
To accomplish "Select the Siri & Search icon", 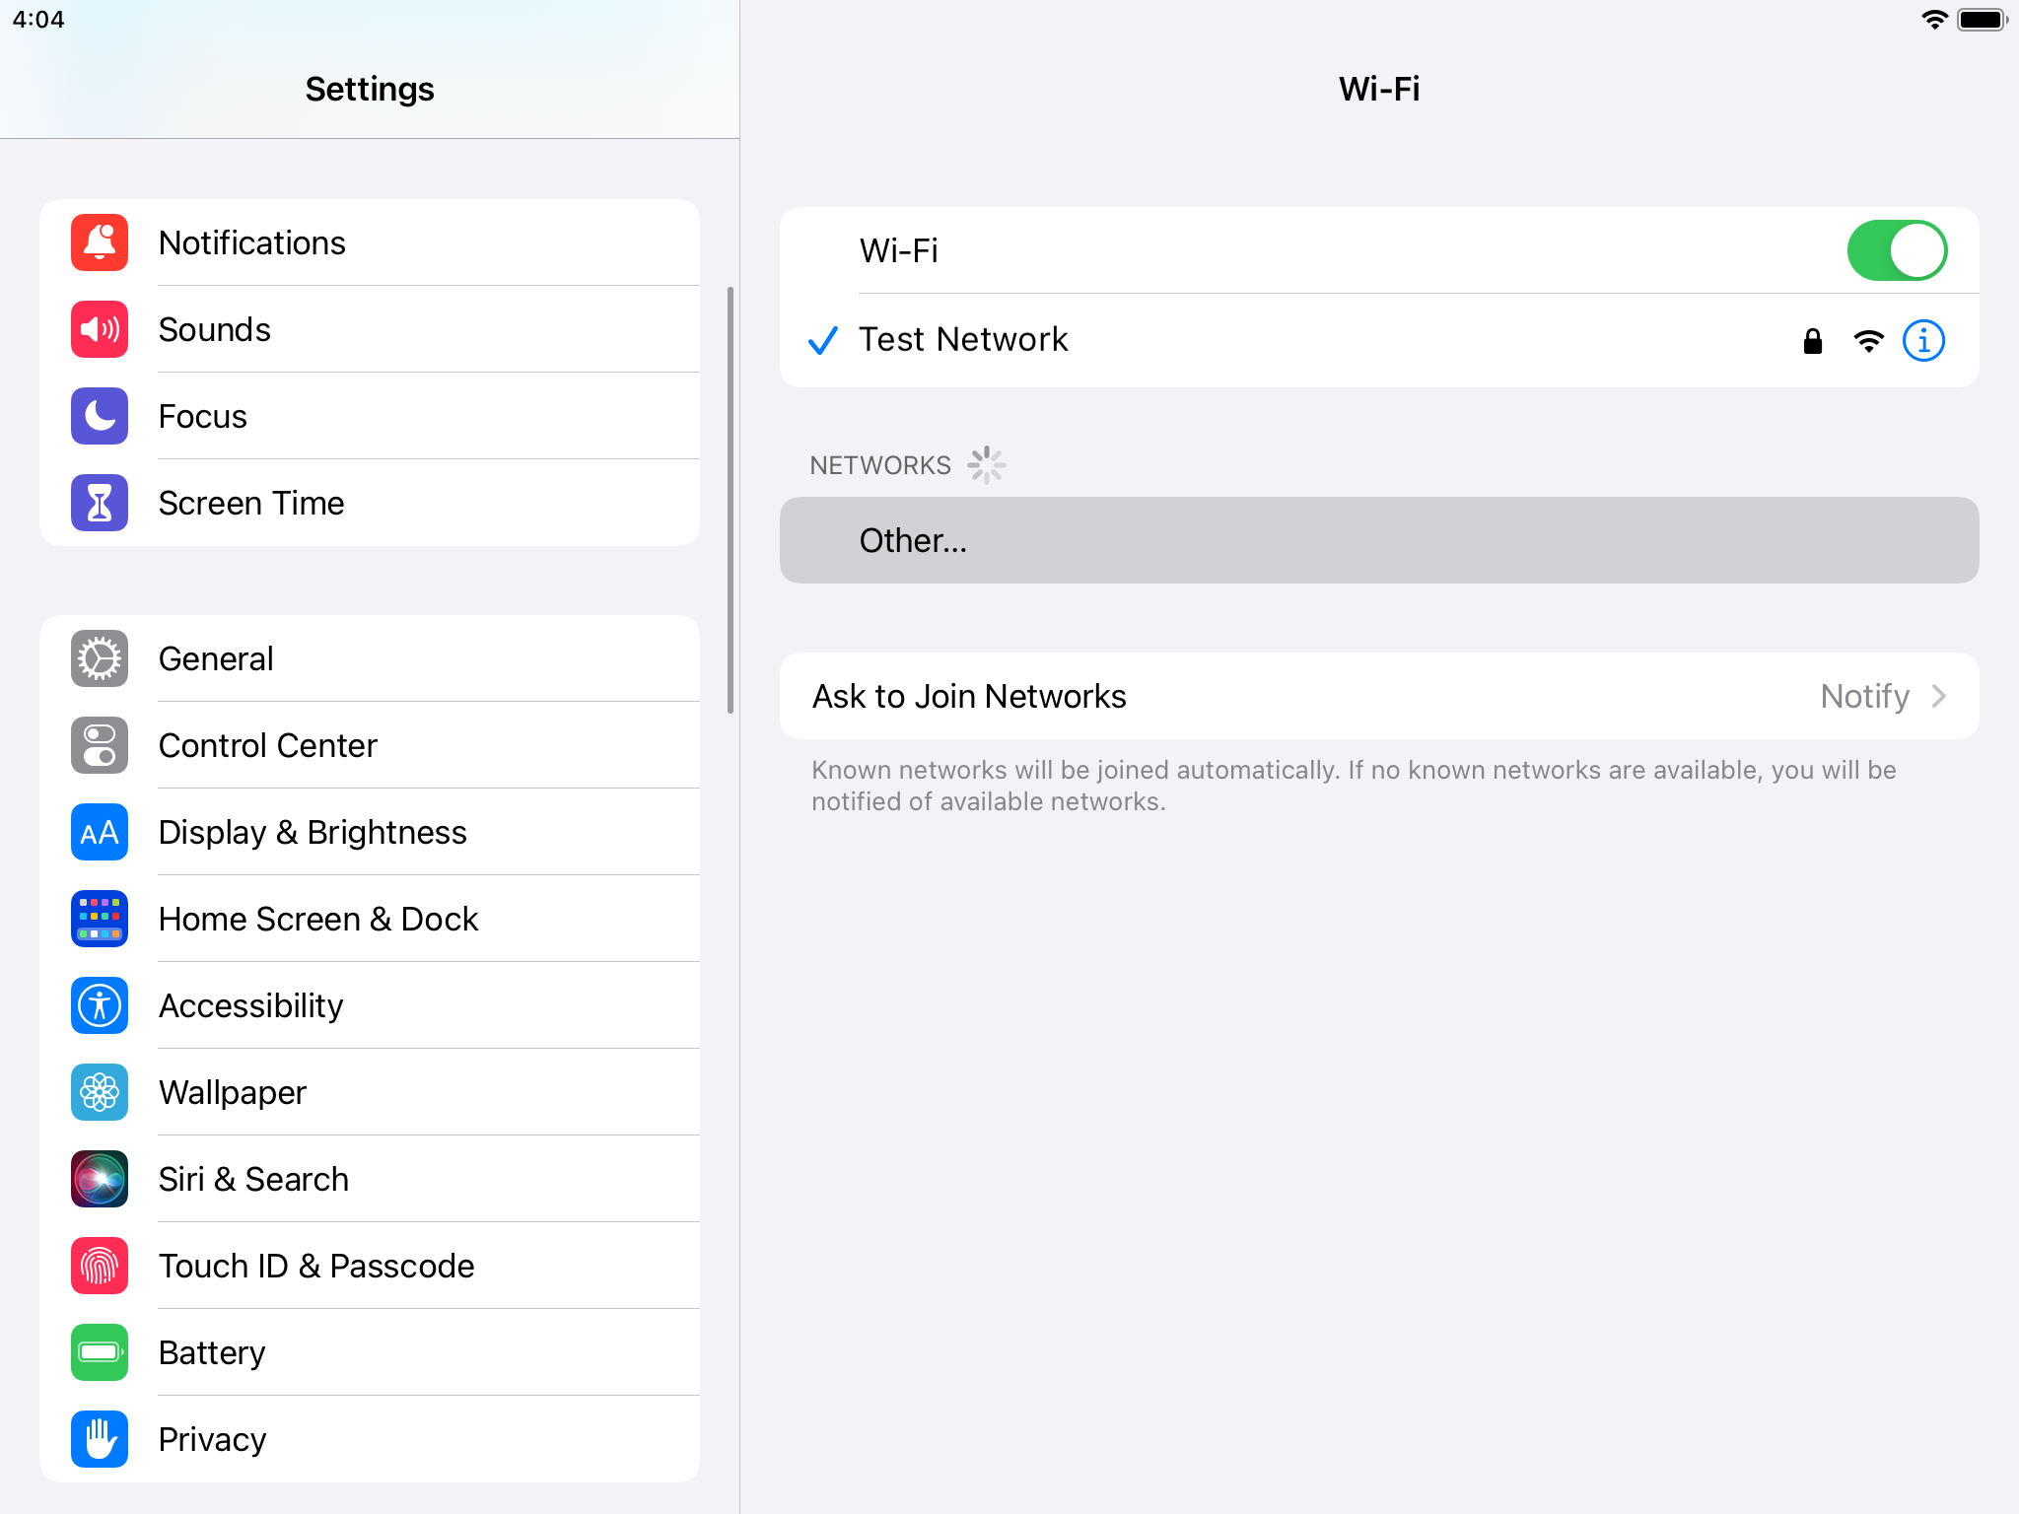I will 100,1179.
